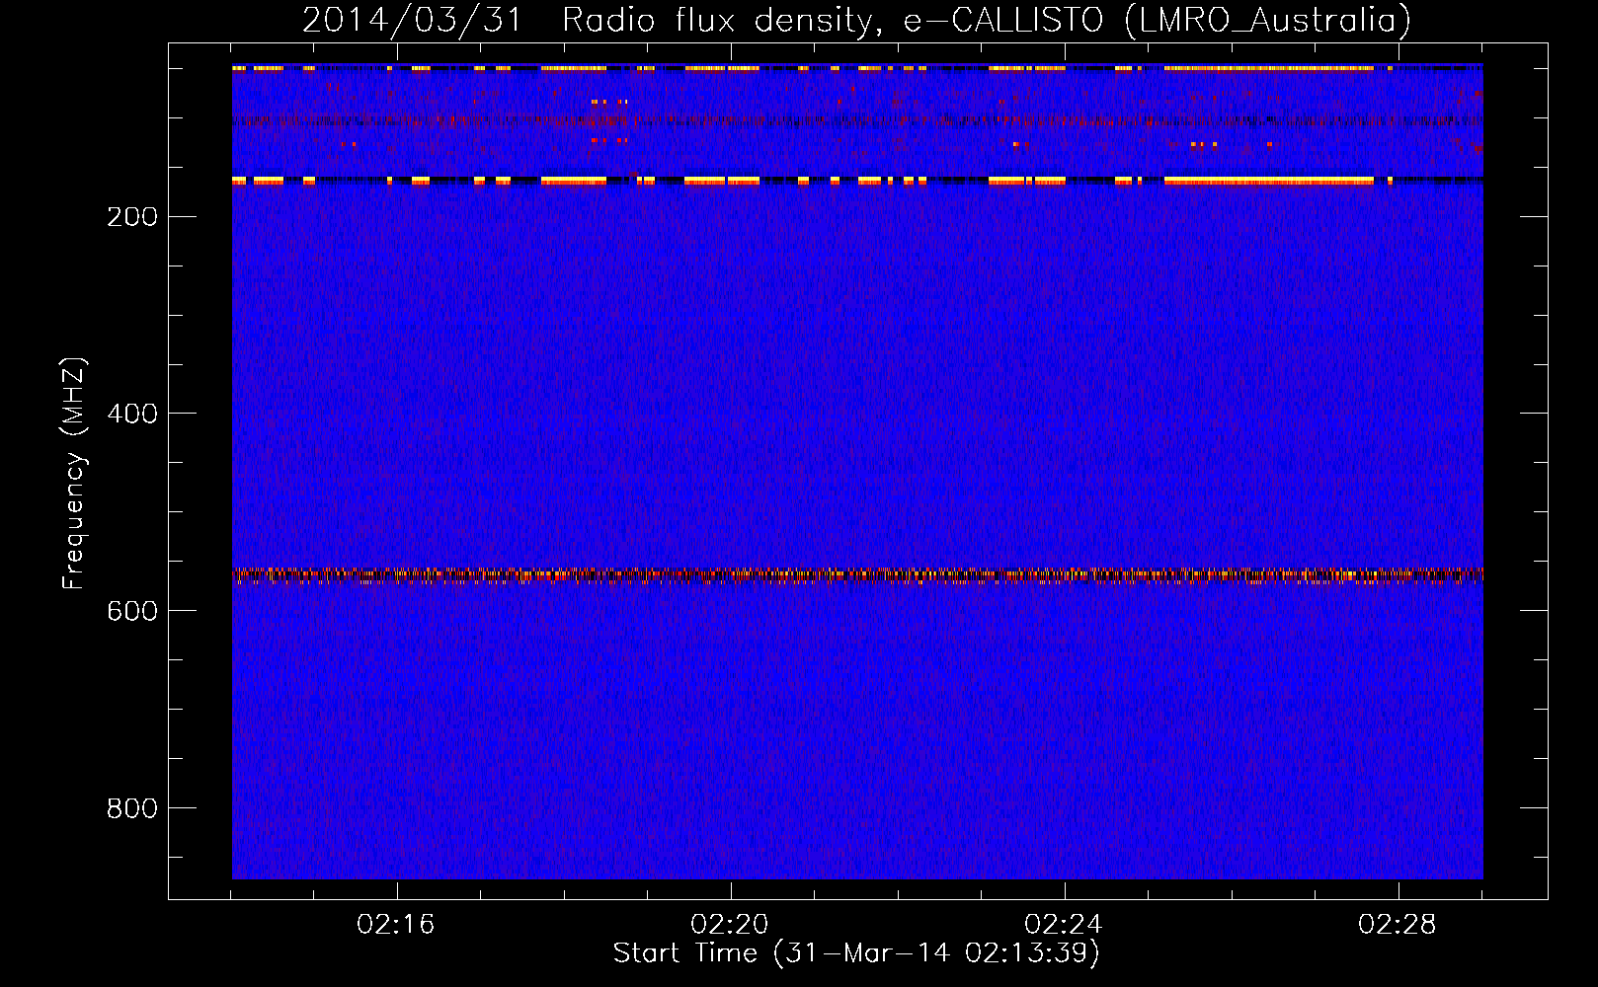
Task: Click the 02:16 time tick label
Action: pos(396,925)
